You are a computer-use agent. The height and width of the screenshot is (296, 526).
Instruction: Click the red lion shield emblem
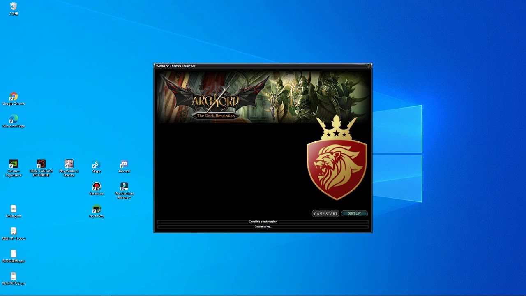tap(337, 158)
